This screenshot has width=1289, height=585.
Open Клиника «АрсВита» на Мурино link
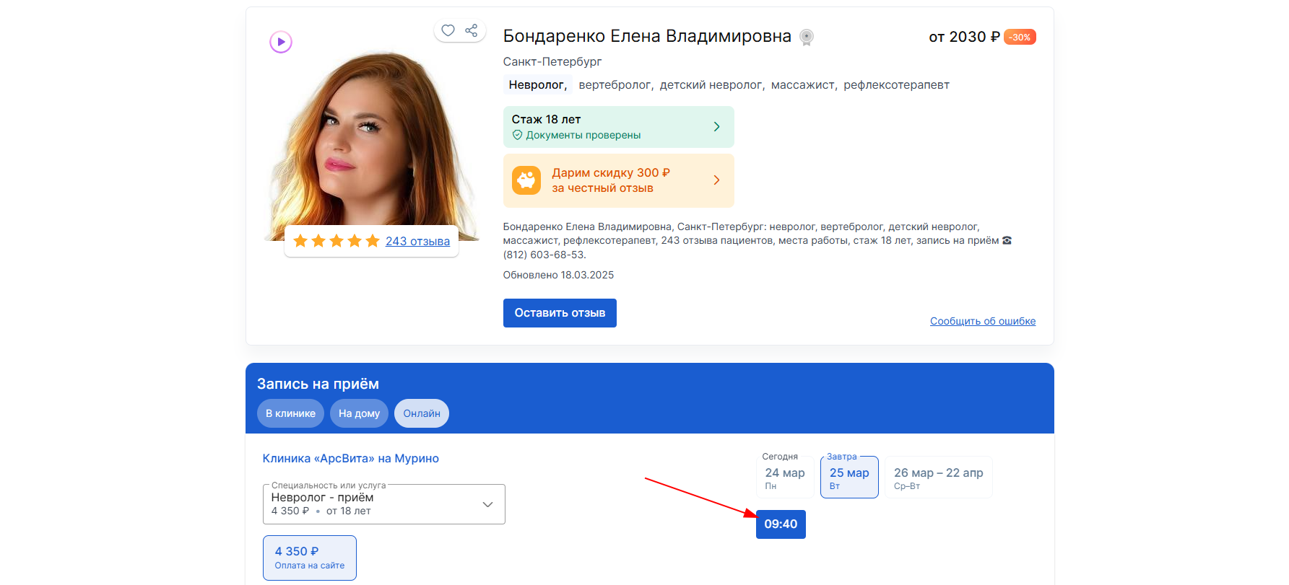pyautogui.click(x=351, y=459)
